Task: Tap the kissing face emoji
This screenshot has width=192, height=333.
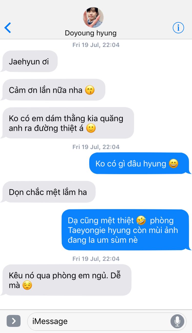Action: (90, 90)
